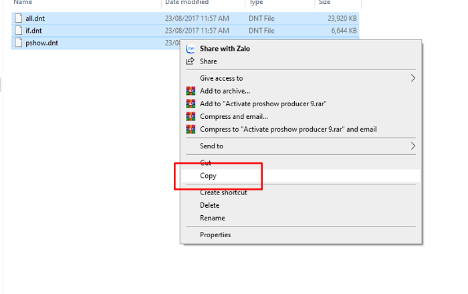Click WinRAR icon beside Compress and email

click(x=191, y=116)
